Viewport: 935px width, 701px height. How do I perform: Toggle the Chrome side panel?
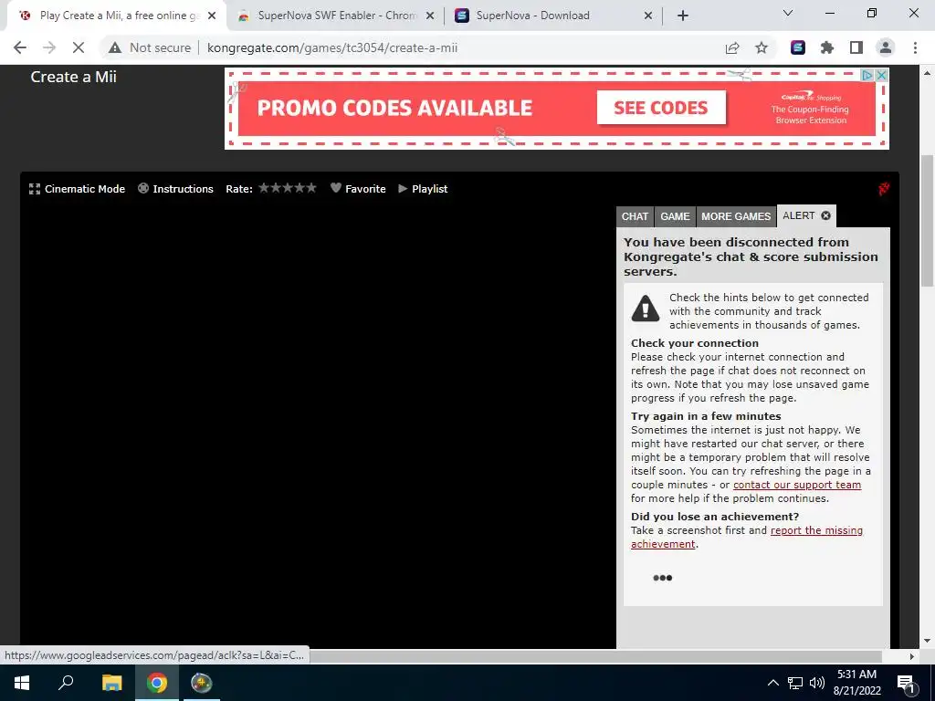click(856, 47)
